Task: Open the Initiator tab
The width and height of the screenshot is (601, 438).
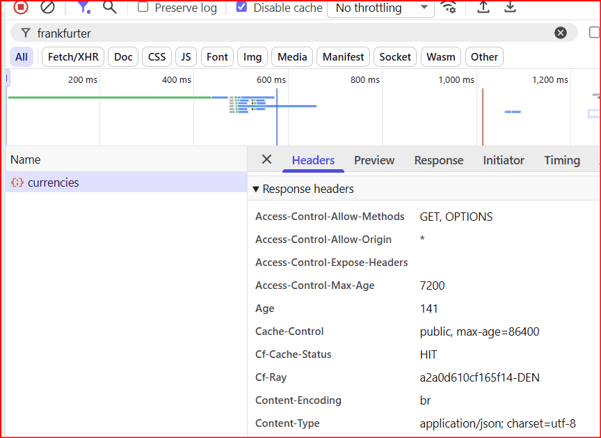Action: click(504, 160)
